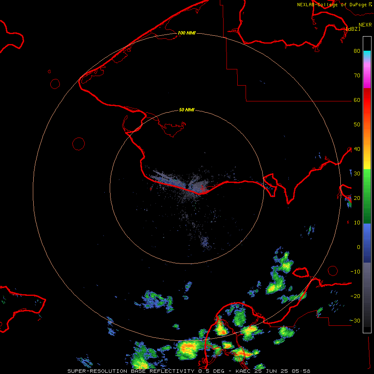Click "SUPER-RESOLUTION BASE REFLECTIVITY" caption text
Viewport: 374px width, 374px height.
[131, 371]
